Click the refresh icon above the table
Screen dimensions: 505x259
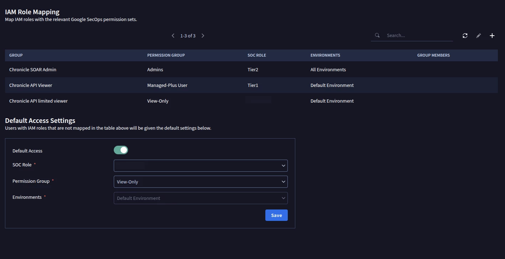point(465,36)
